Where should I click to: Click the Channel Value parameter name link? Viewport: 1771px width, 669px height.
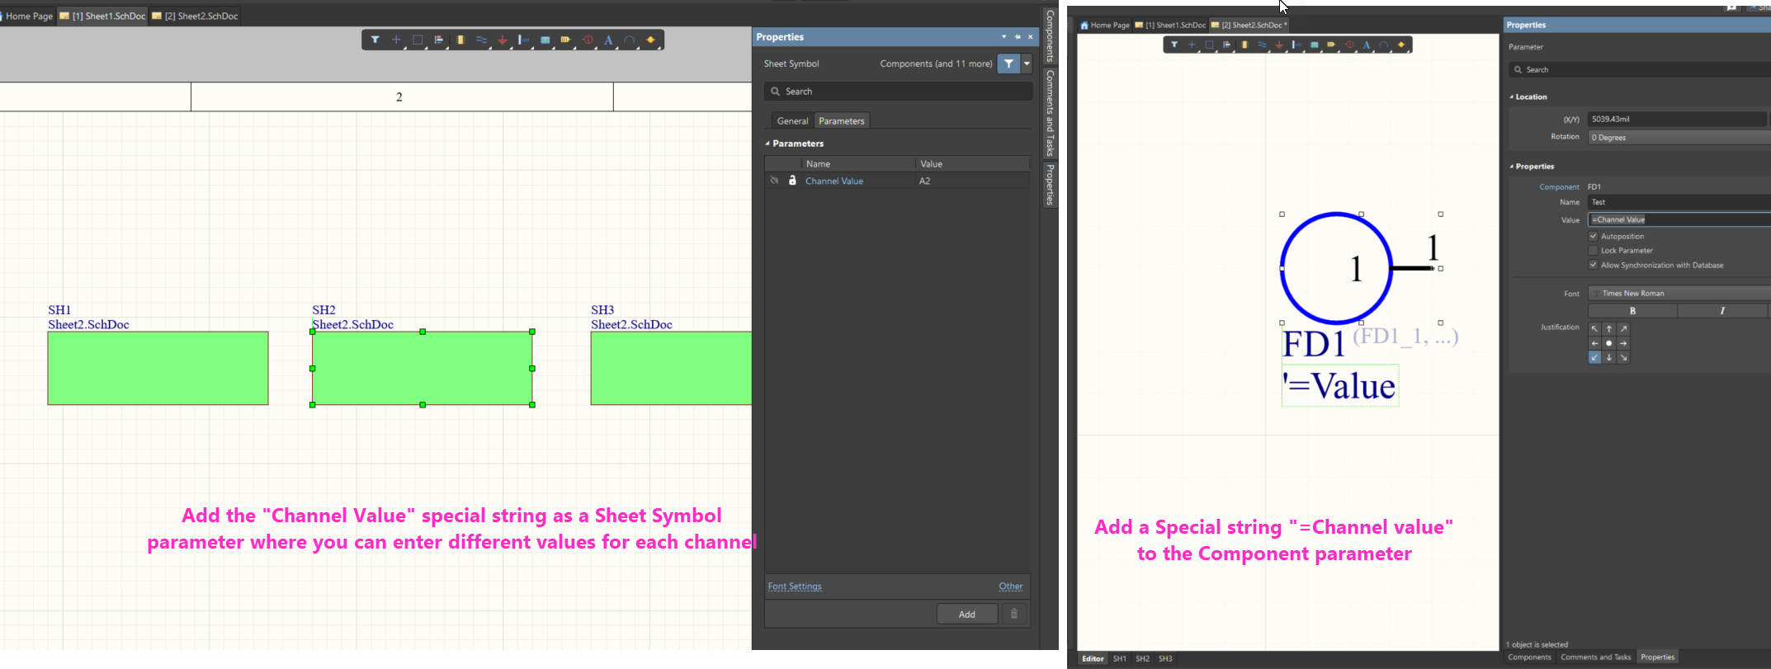pos(834,181)
